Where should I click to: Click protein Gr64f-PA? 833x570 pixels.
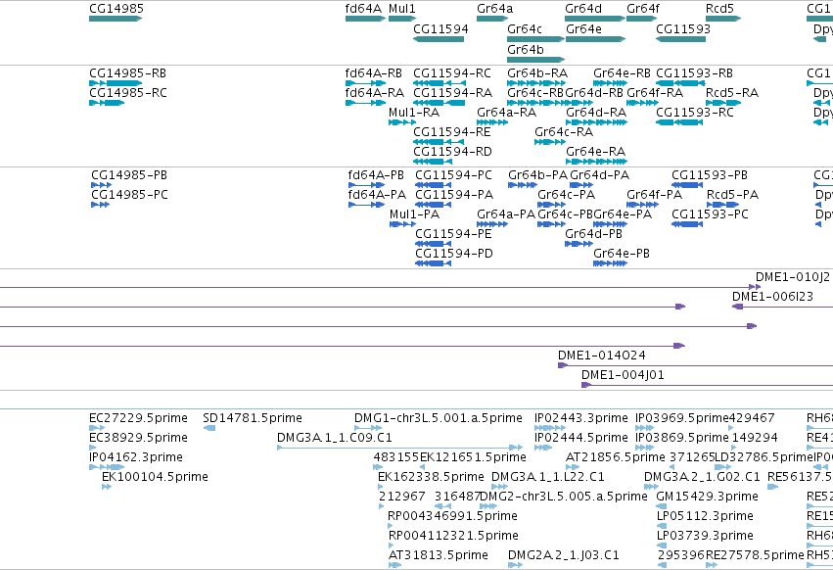(x=642, y=205)
